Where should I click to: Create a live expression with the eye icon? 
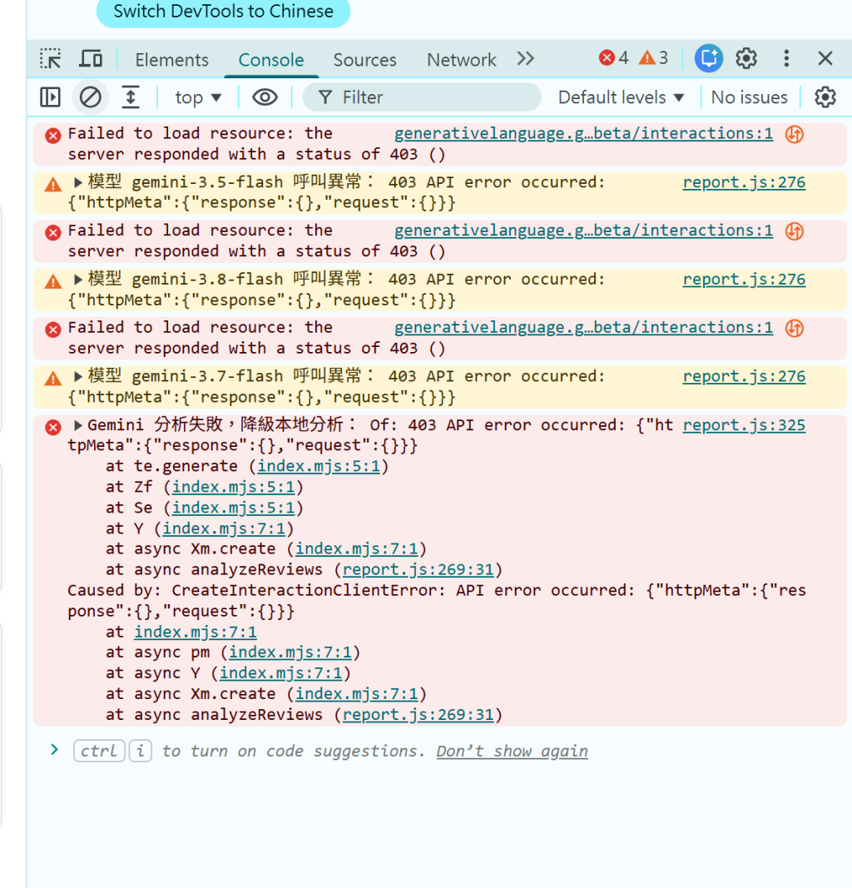click(x=265, y=97)
